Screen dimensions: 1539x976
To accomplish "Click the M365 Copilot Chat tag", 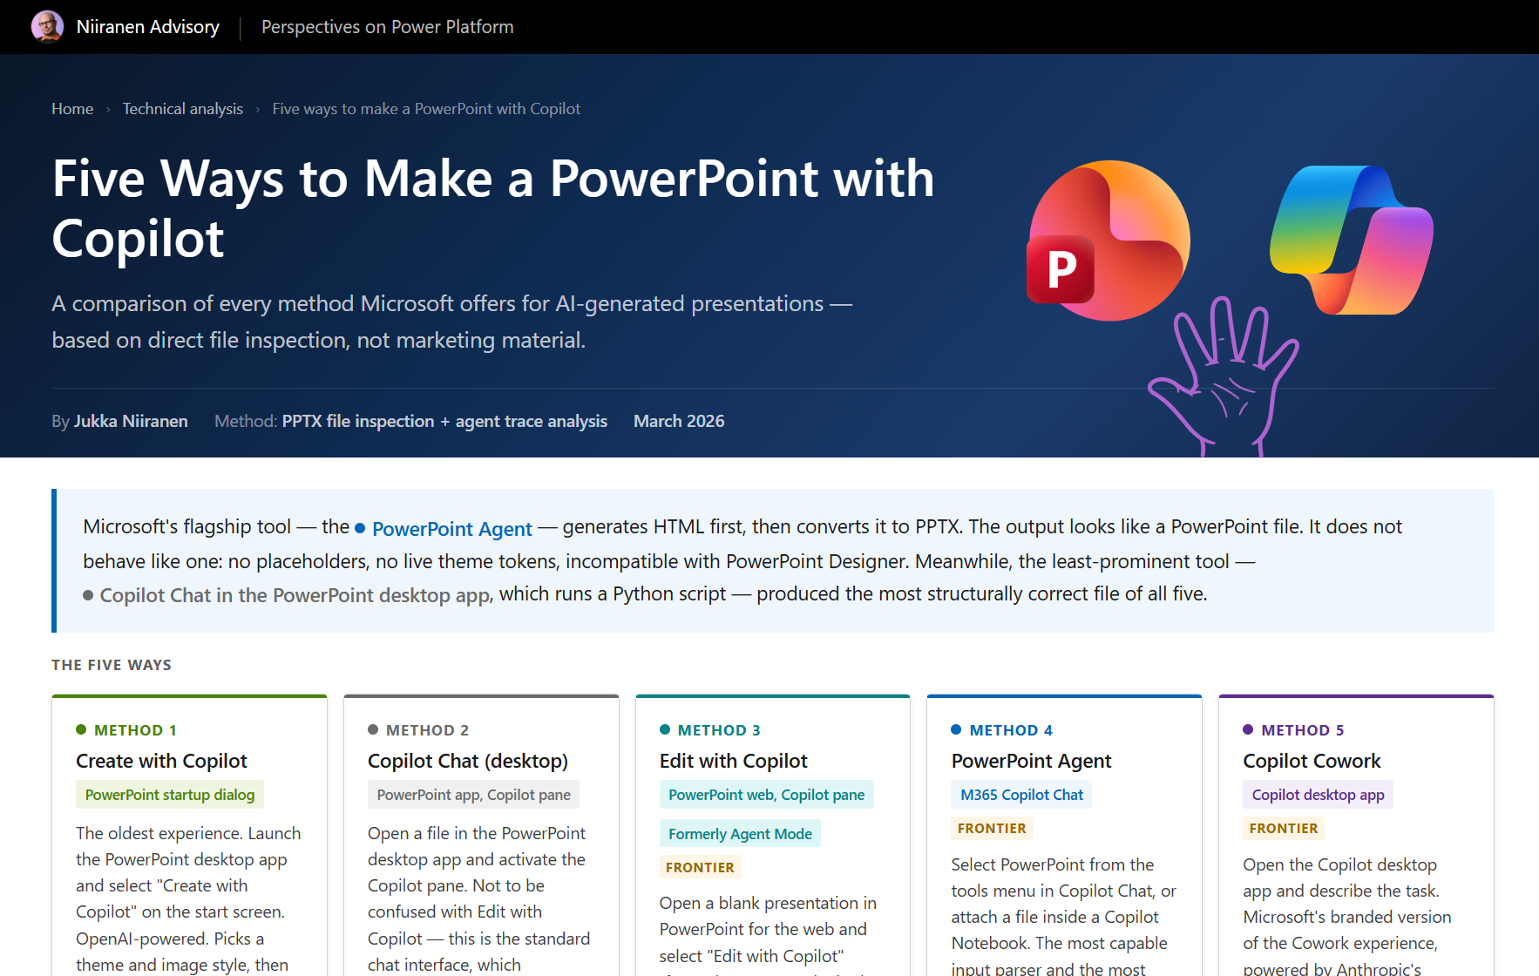I will click(1021, 794).
